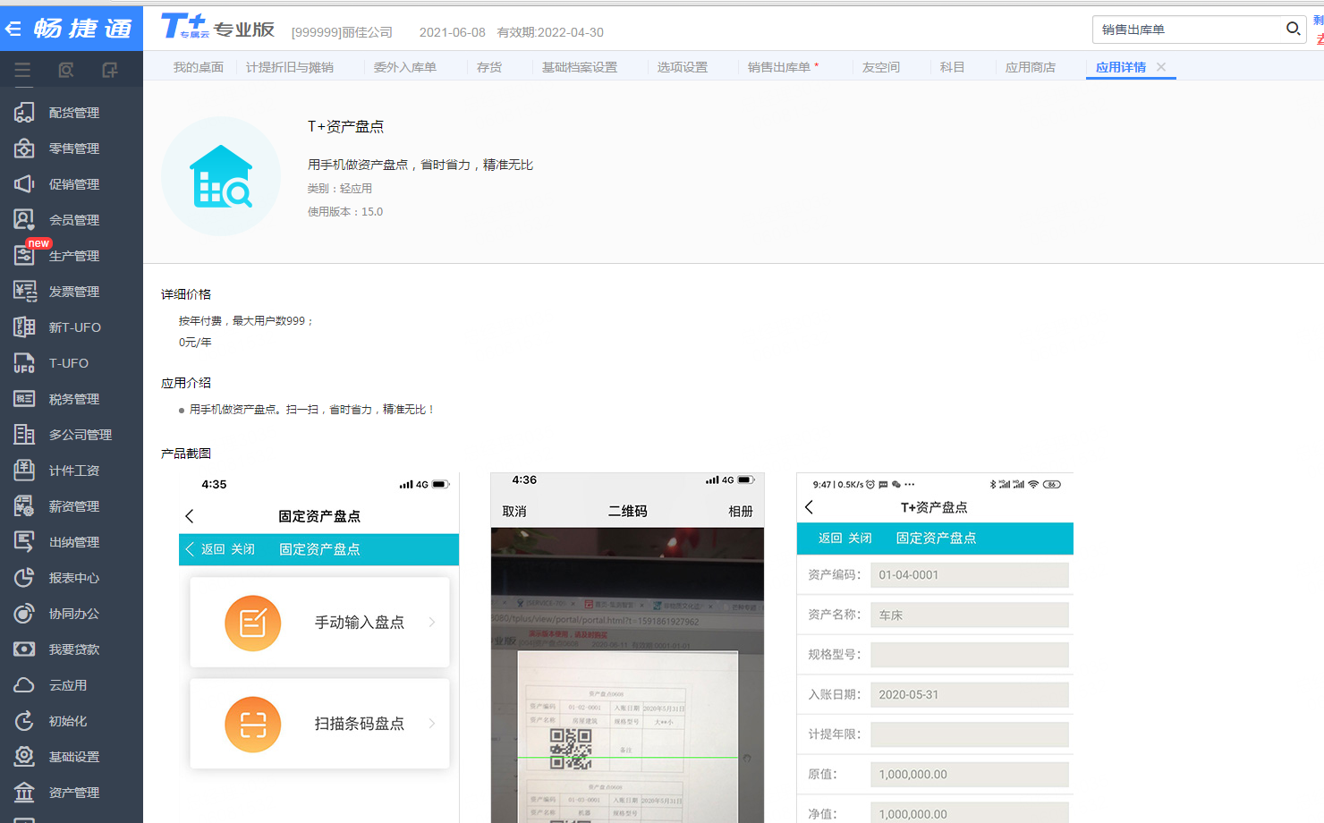Click the 类别：轻应用 text
Screen dimensions: 1324x823
click(x=340, y=189)
